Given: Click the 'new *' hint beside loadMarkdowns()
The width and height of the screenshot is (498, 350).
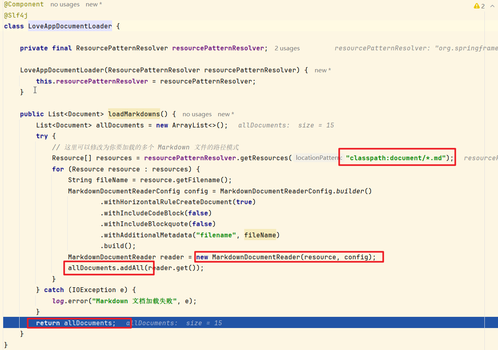Looking at the screenshot, I should pos(226,114).
